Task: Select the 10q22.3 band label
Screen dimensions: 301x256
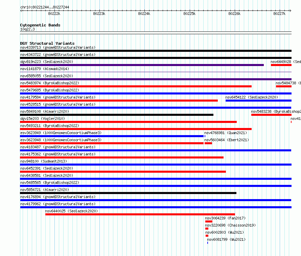Action: [x=27, y=29]
